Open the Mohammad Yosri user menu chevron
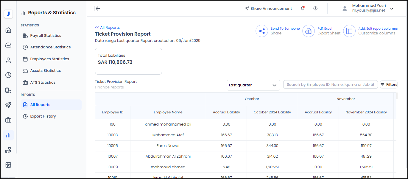Image resolution: width=408 pixels, height=179 pixels. point(392,9)
